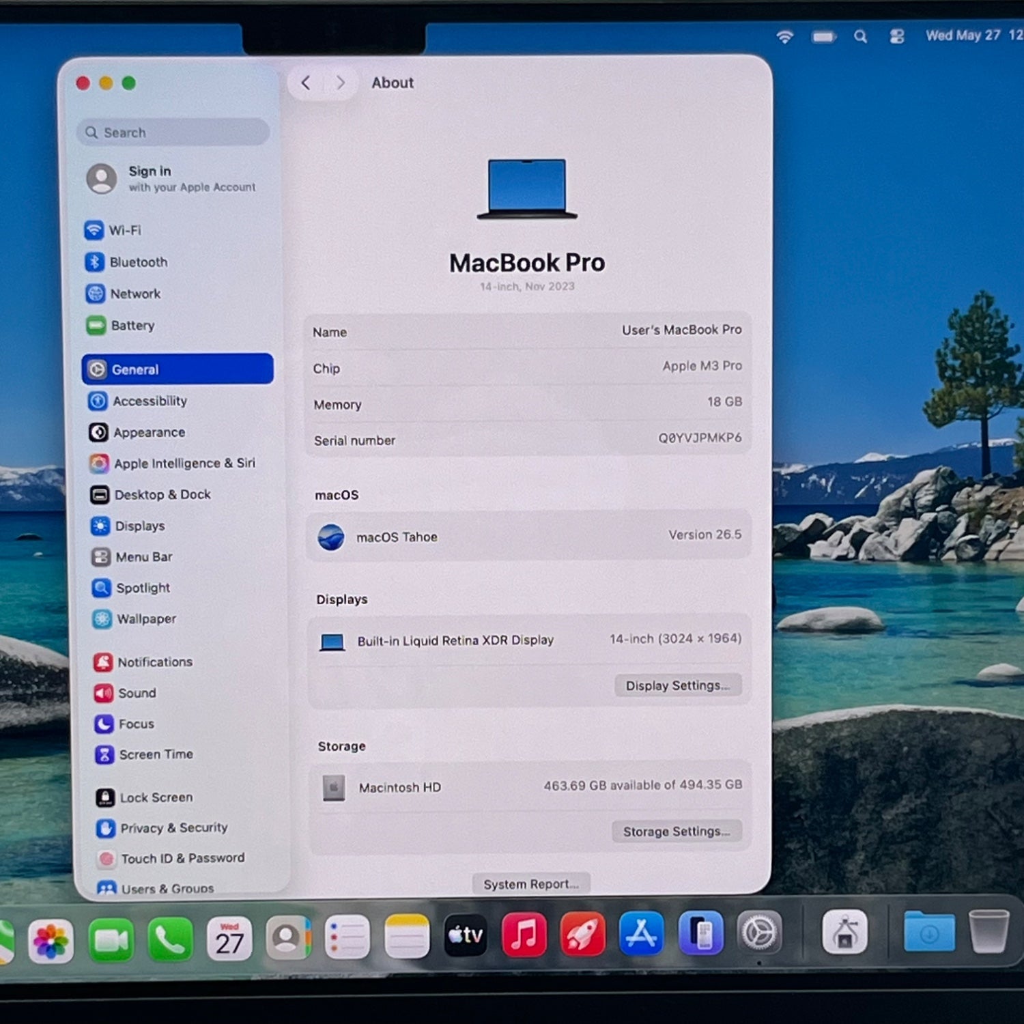Click the System Report button
Viewport: 1024px width, 1024px height.
531,884
